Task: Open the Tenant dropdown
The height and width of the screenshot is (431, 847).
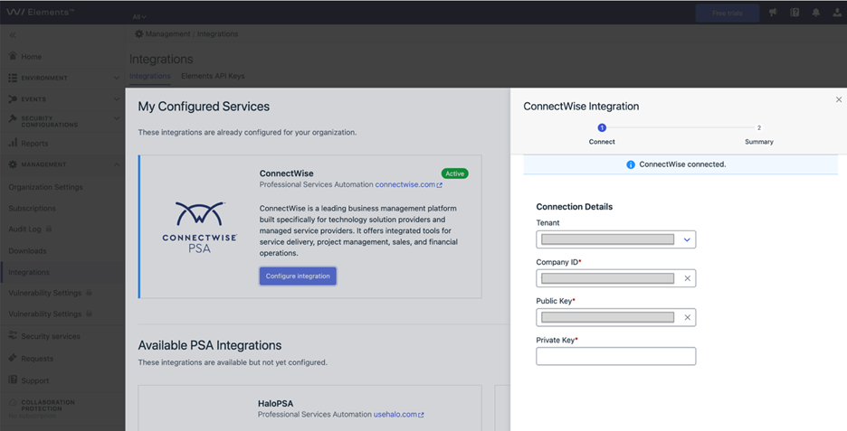Action: pyautogui.click(x=616, y=239)
